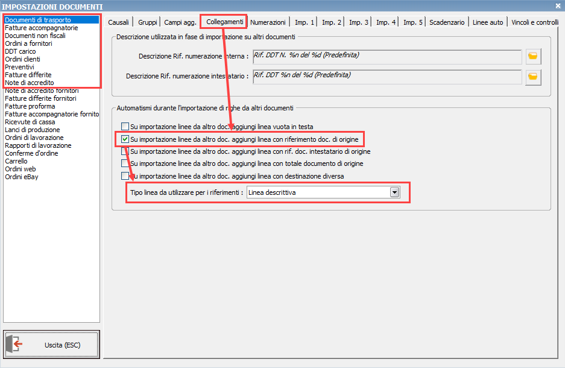Image resolution: width=565 pixels, height=368 pixels.
Task: Open the Imp. 2 tab
Action: click(x=332, y=22)
